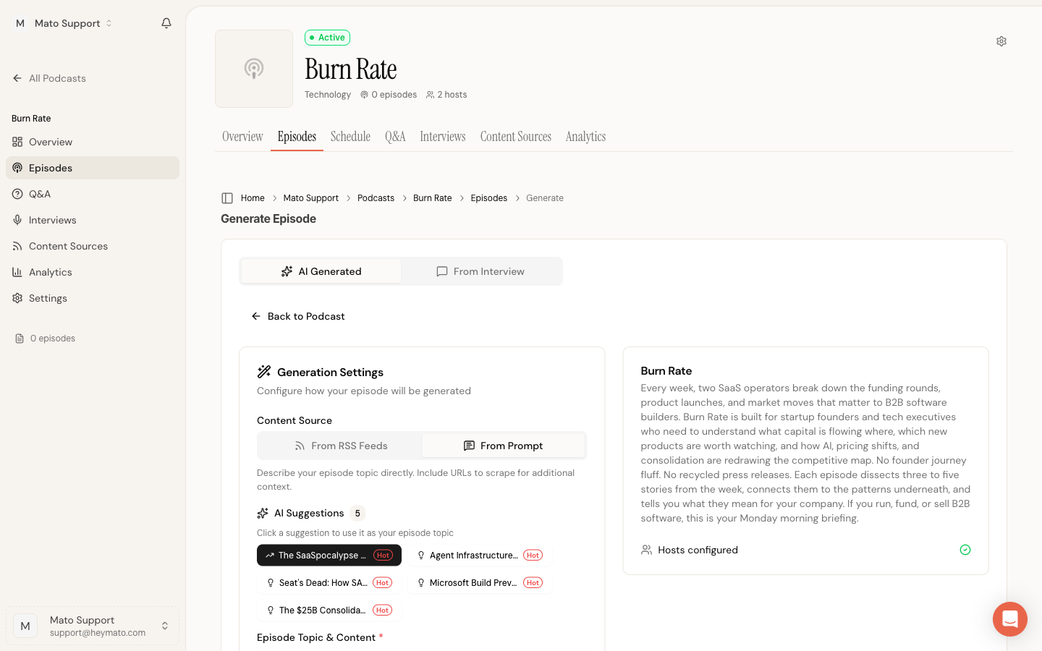Go to All Podcasts
Viewport: 1042px width, 651px height.
tap(49, 78)
